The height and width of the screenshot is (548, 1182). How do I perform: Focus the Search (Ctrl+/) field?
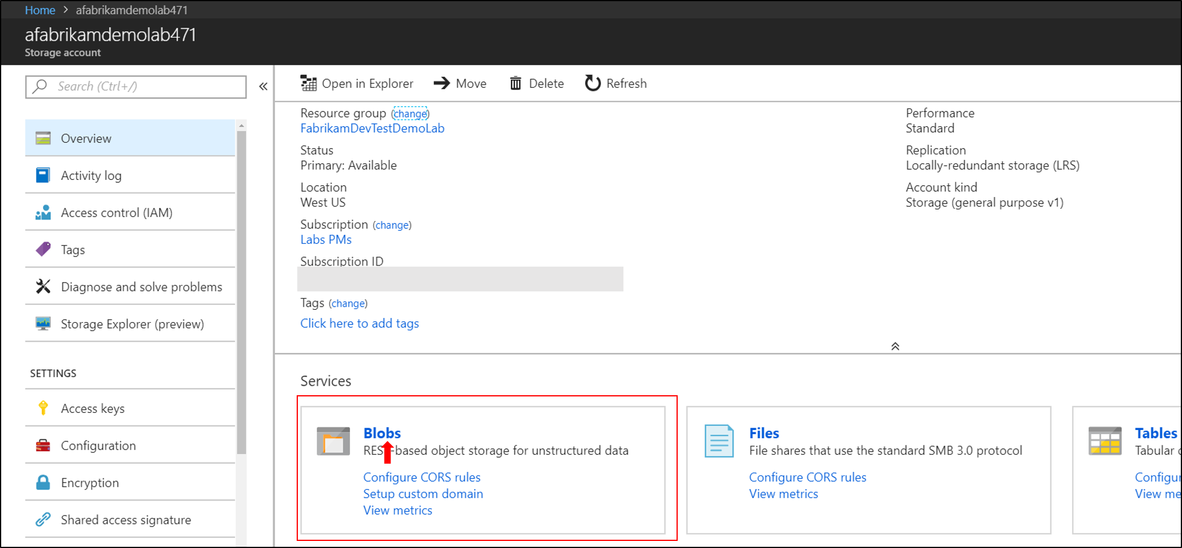click(x=136, y=86)
